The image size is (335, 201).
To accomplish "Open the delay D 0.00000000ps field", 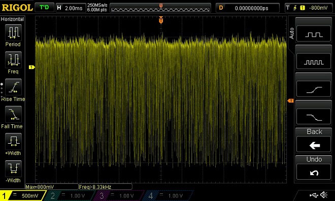I will [248, 8].
